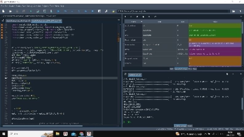Image resolution: width=244 pixels, height=137 pixels.
Task: Open the Edit menu
Action: coord(6,6)
